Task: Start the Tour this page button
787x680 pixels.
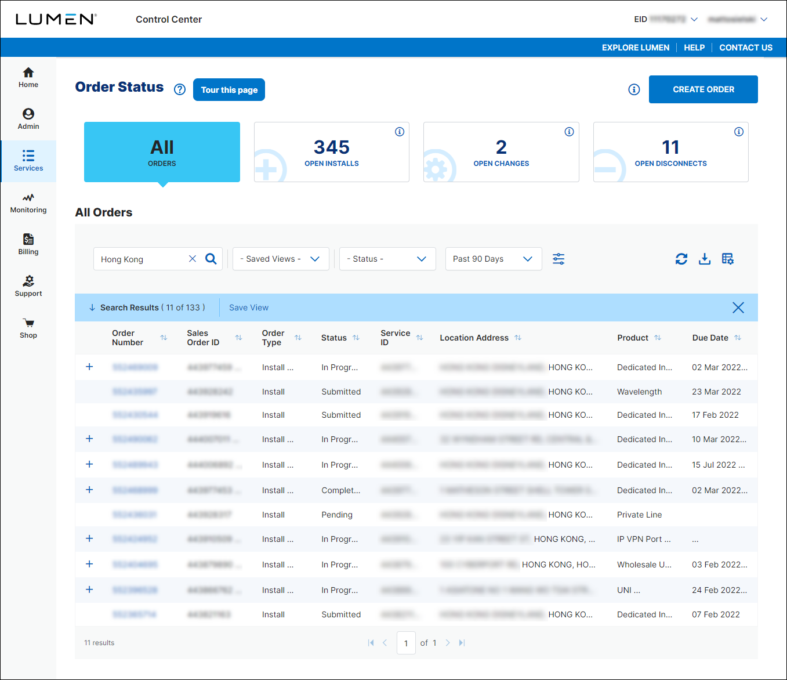Action: point(229,90)
